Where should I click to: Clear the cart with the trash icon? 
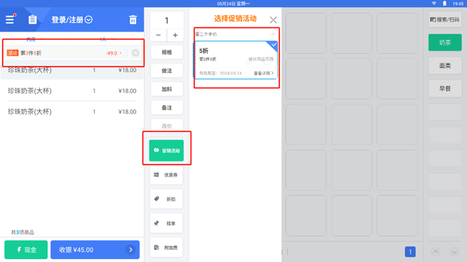coord(133,19)
